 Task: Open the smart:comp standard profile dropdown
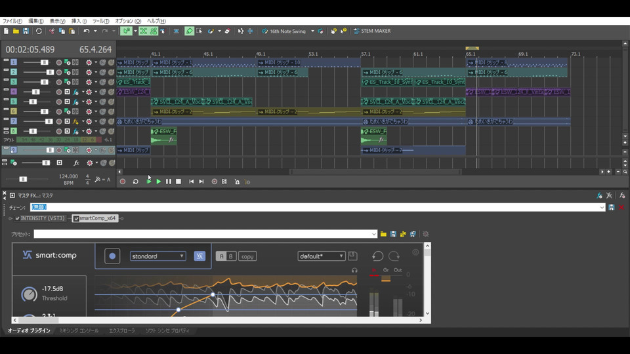point(157,256)
